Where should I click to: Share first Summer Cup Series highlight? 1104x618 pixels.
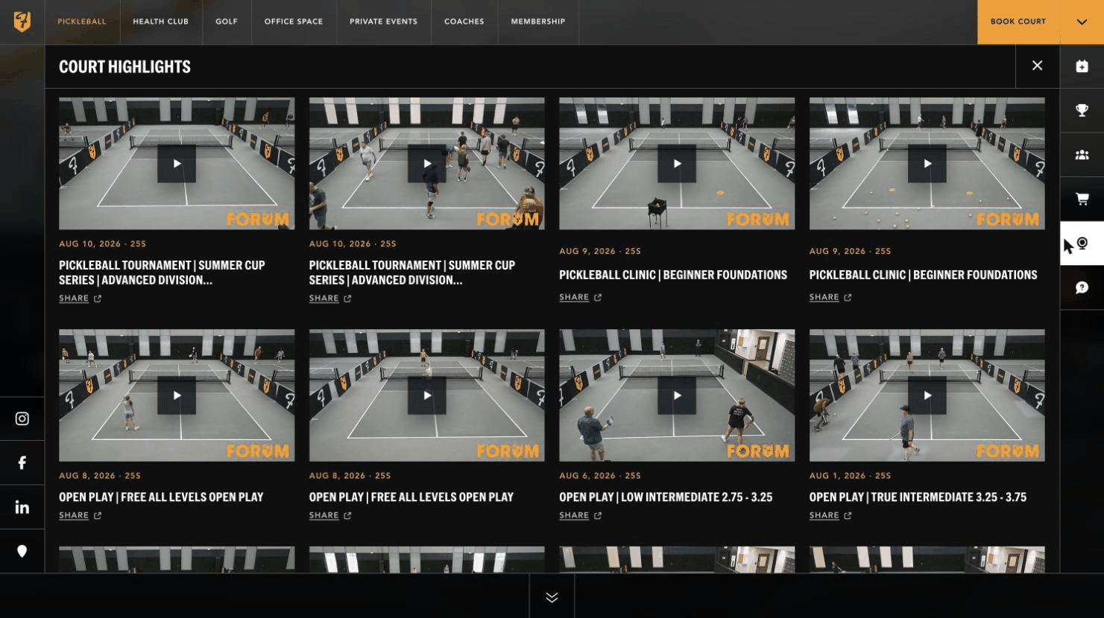click(81, 299)
